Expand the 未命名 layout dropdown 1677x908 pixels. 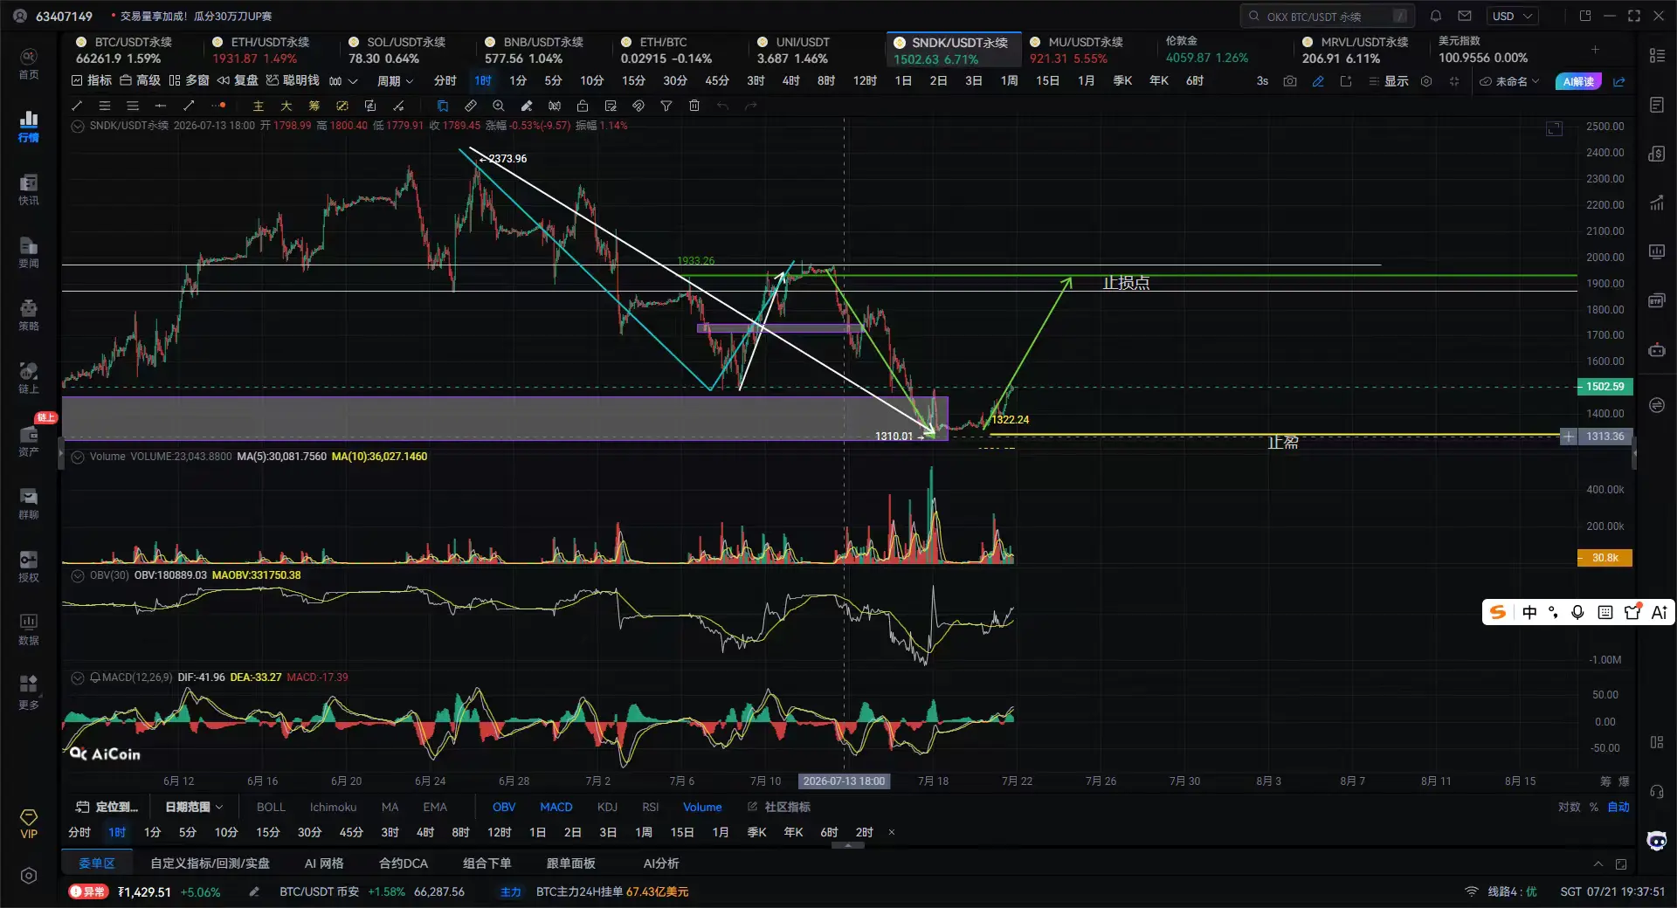point(1510,81)
